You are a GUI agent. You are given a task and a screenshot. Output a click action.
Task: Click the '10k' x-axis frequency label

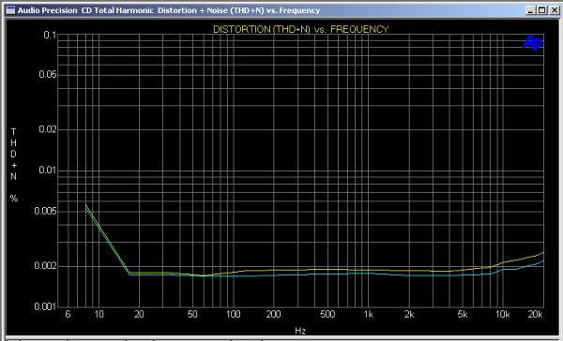503,315
